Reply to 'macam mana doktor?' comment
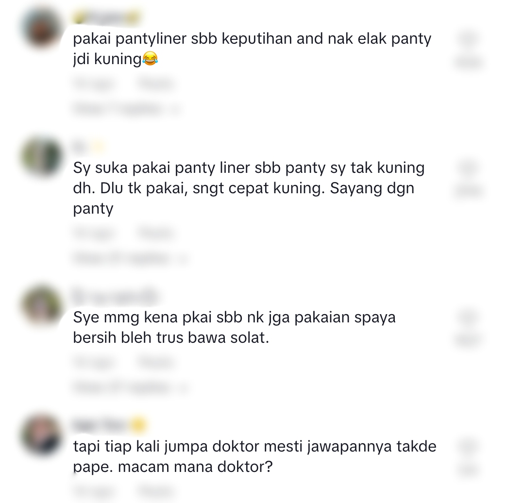 pyautogui.click(x=156, y=491)
